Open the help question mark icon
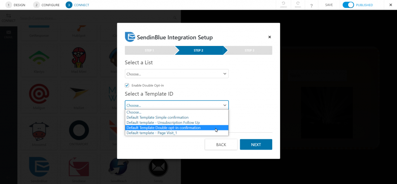 [x=311, y=5]
